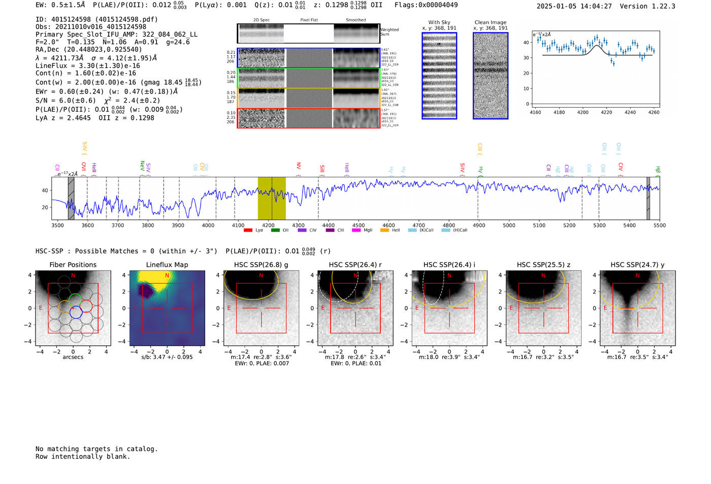Select the blue-bordered 2D spectrum row
This screenshot has height=484, width=711.
click(308, 58)
